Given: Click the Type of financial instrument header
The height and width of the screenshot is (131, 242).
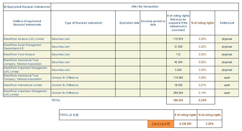Looking at the screenshot, I should pyautogui.click(x=83, y=23).
